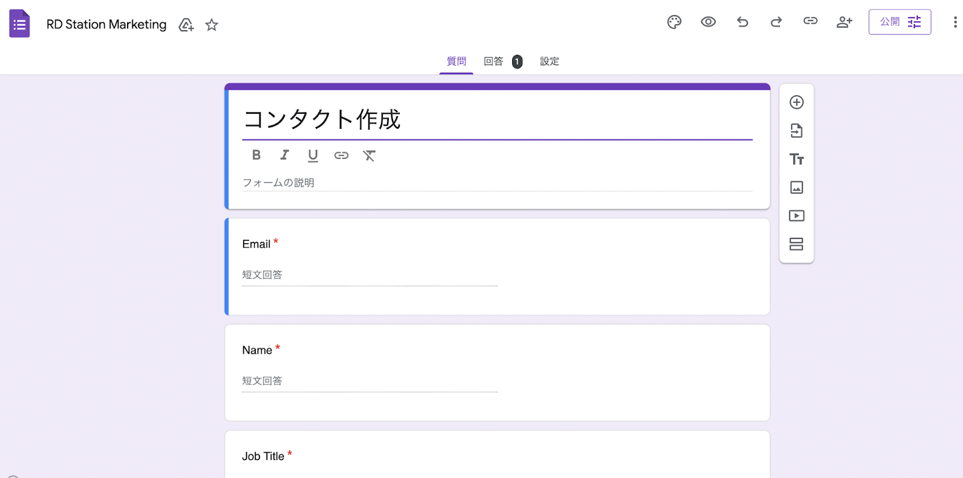Toggle italic formatting on title

coord(284,155)
